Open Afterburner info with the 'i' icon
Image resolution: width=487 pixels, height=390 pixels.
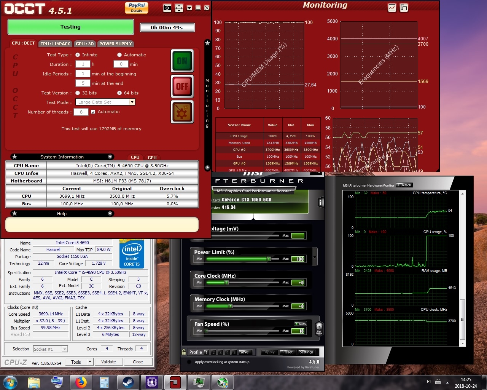(321, 203)
